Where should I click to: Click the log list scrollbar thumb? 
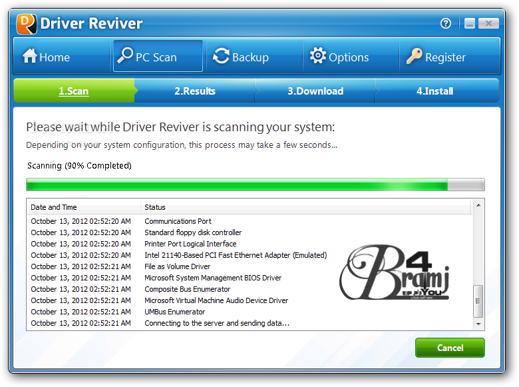478,301
